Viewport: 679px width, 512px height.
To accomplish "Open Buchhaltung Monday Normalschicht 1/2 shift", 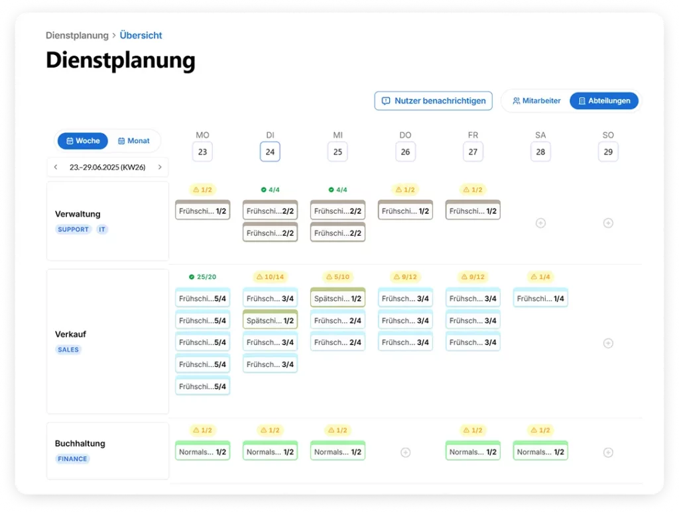I will 203,451.
